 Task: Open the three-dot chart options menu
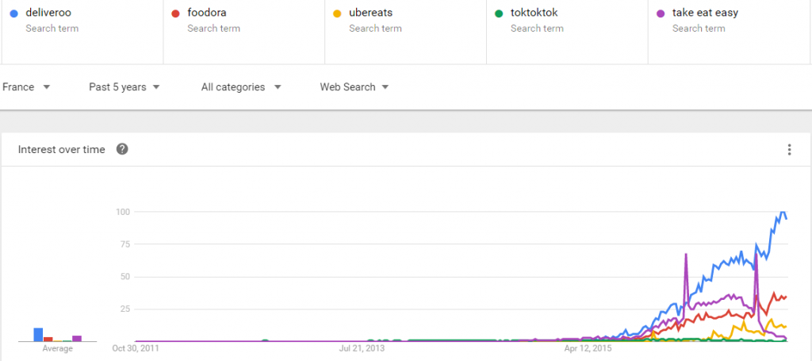coord(789,150)
